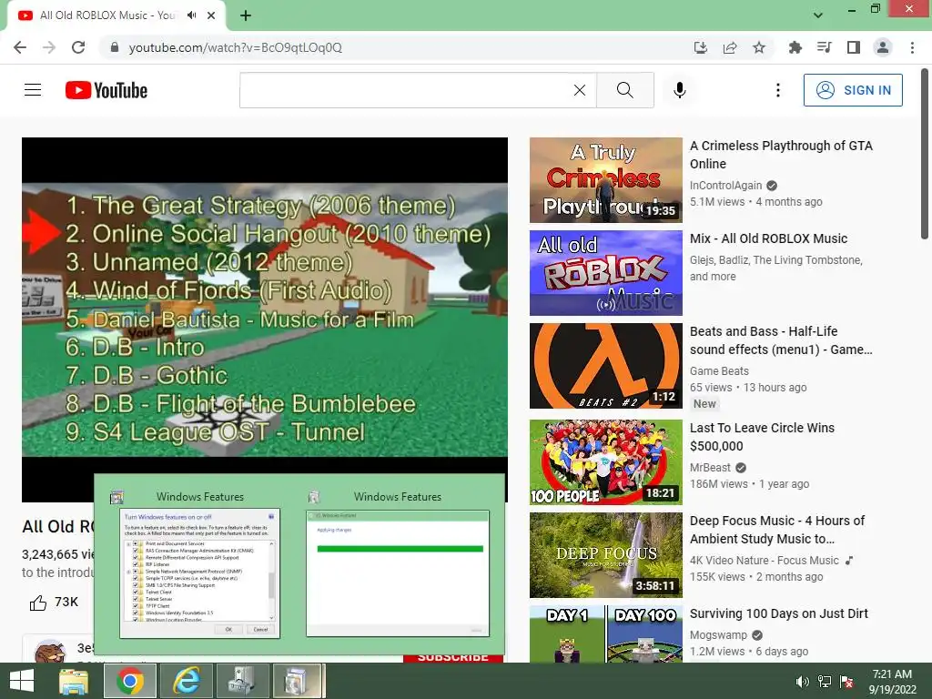Open the system volume tray icon

(803, 682)
